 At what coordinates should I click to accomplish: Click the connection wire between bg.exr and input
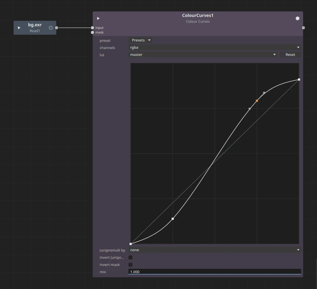coord(74,28)
